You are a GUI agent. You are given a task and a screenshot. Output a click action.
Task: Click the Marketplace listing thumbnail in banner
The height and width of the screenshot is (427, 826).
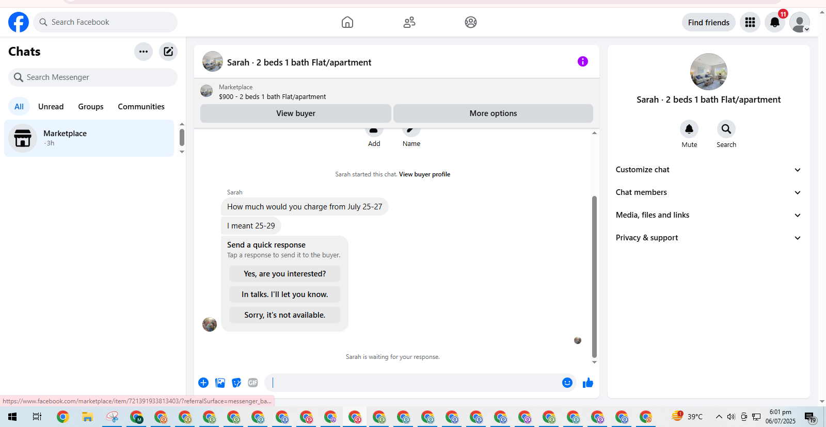[206, 91]
